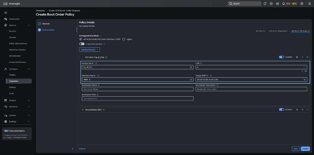
Task: Move SAN Boot device down with down chevron
Action: pyautogui.click(x=307, y=57)
